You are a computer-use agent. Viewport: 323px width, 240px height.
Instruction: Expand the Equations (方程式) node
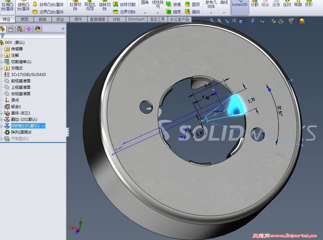(x=1, y=68)
